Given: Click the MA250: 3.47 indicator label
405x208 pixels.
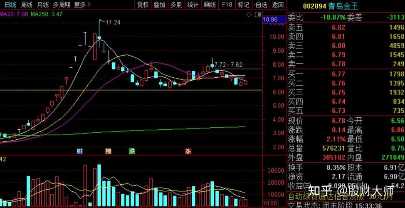Looking at the screenshot, I should [x=47, y=14].
